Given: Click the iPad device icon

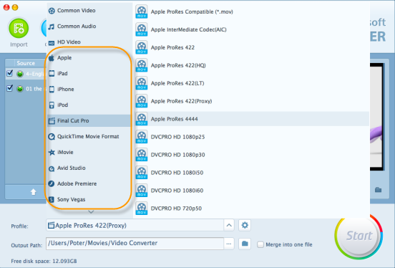Looking at the screenshot, I should [x=52, y=73].
